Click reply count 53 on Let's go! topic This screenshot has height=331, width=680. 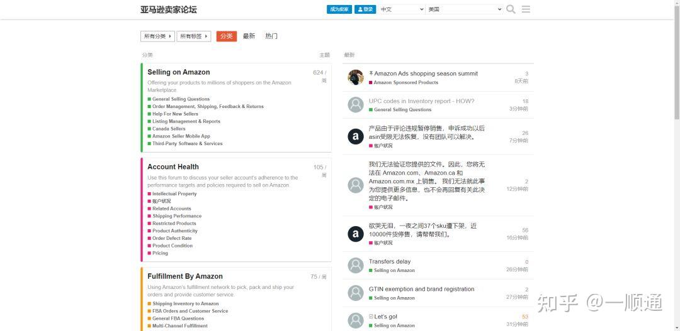[525, 317]
